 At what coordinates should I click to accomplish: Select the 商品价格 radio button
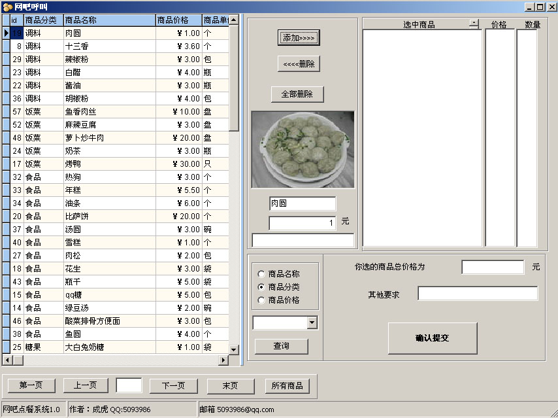262,300
